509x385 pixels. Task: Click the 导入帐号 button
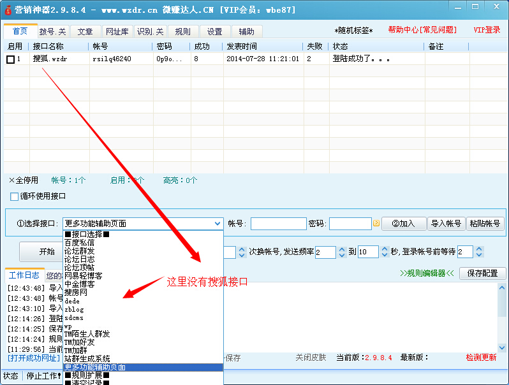click(x=446, y=224)
